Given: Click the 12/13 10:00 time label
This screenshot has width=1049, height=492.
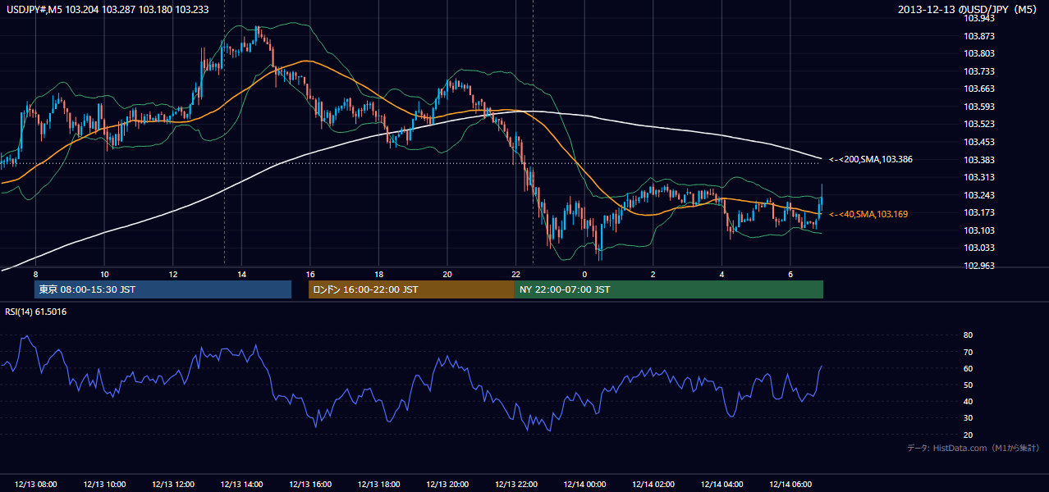Looking at the screenshot, I should click(104, 484).
